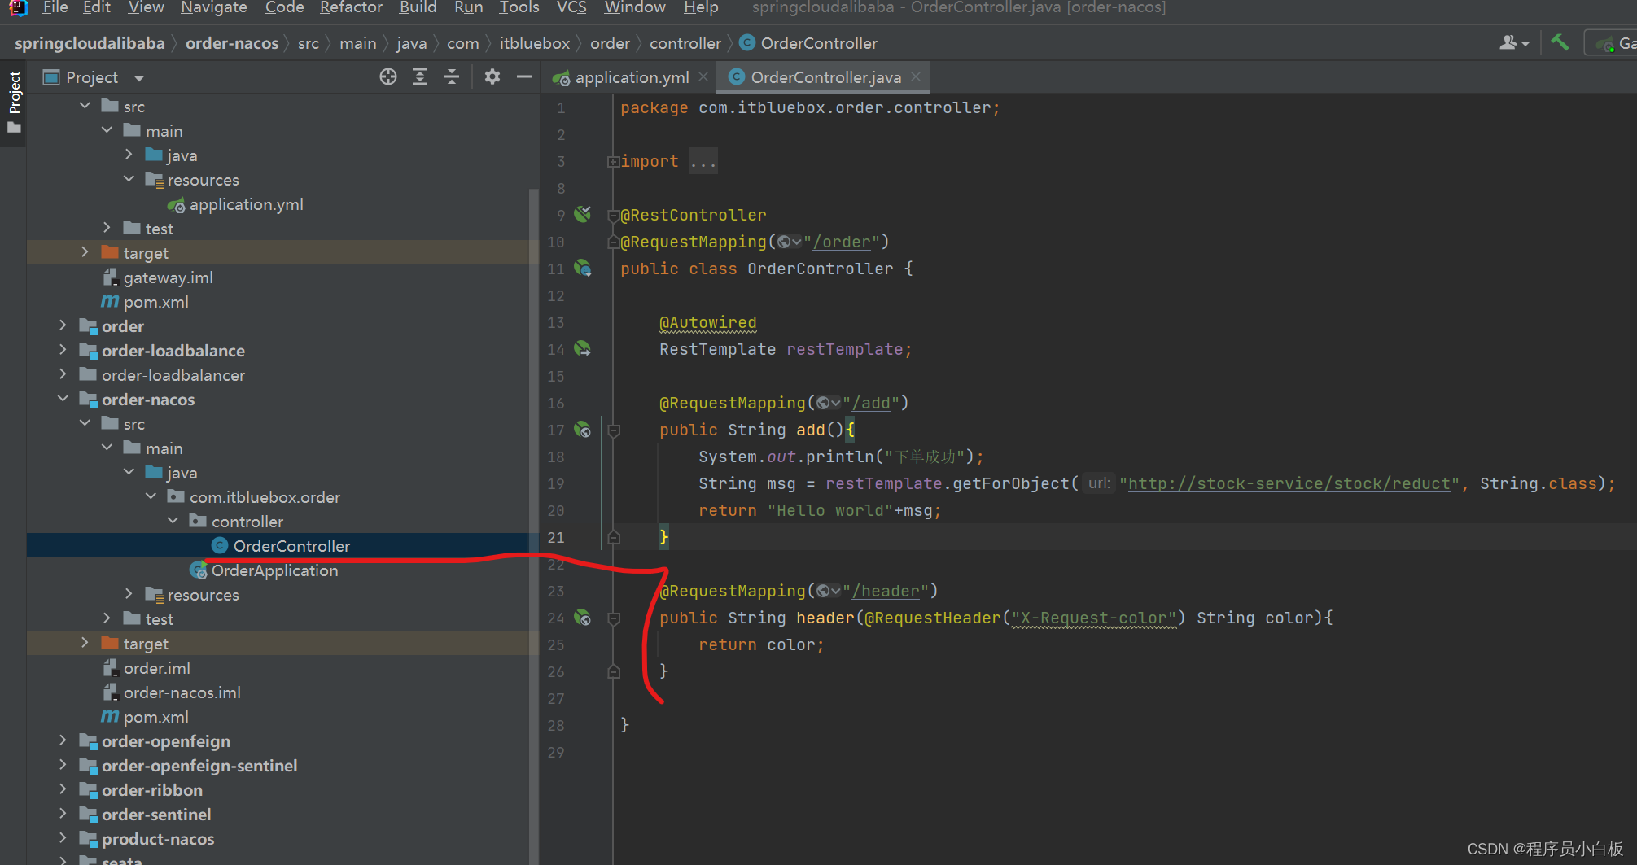Select gateway.iml file
Viewport: 1637px width, 865px height.
[x=168, y=277]
